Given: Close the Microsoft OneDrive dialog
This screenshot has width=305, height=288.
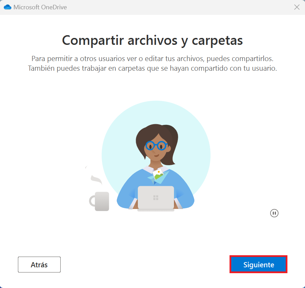Looking at the screenshot, I should 297,7.
